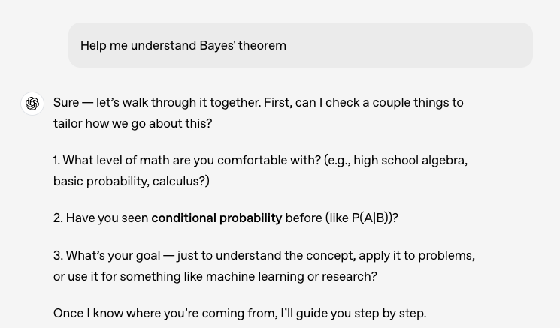The height and width of the screenshot is (328, 560).
Task: Click "What's your goal" in question three
Action: pyautogui.click(x=113, y=256)
